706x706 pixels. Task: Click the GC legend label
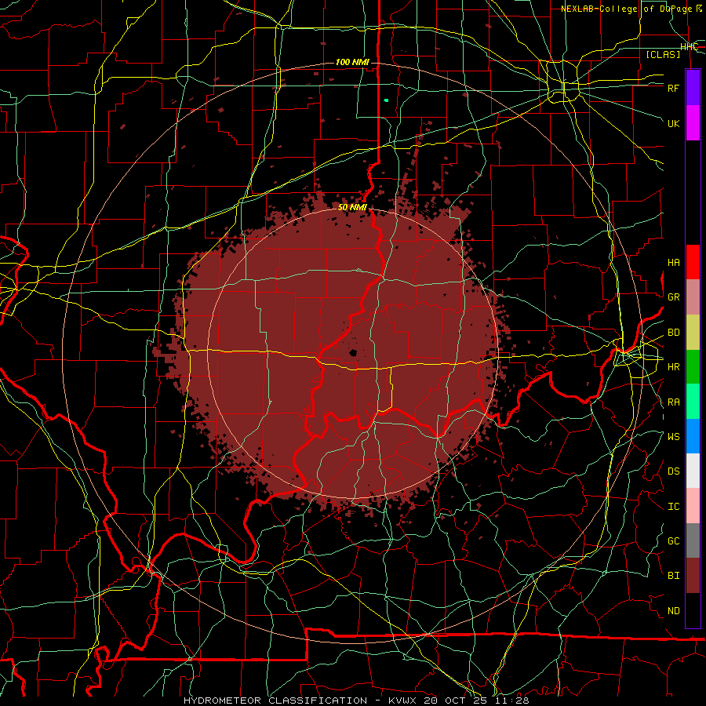pos(674,541)
